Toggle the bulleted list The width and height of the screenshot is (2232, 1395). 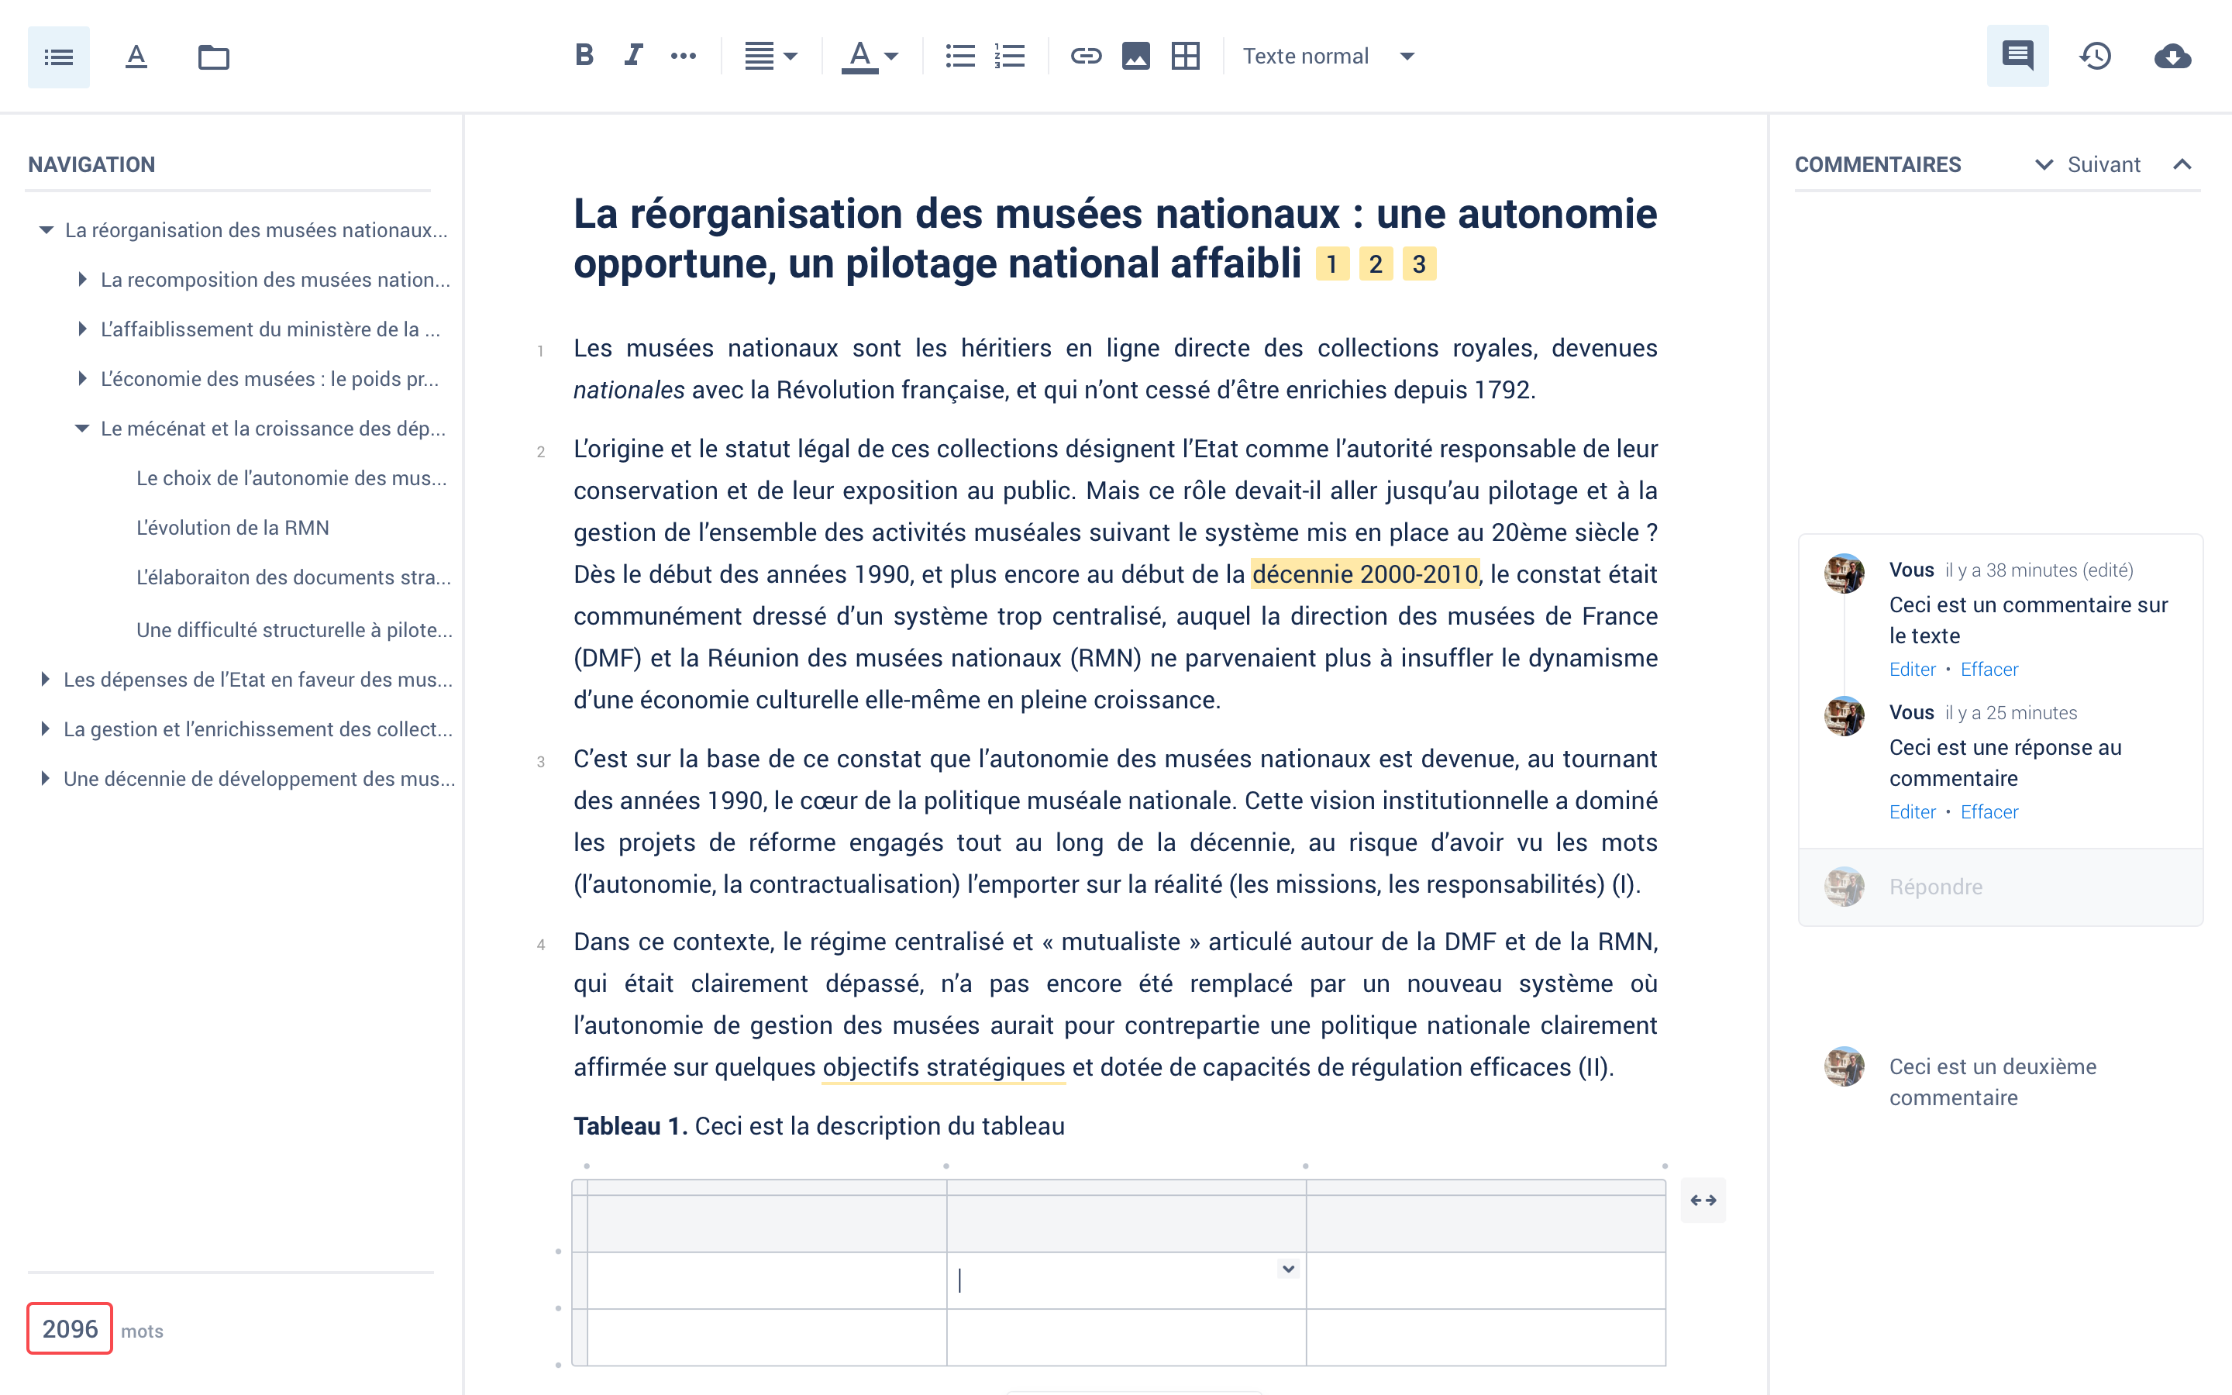959,57
